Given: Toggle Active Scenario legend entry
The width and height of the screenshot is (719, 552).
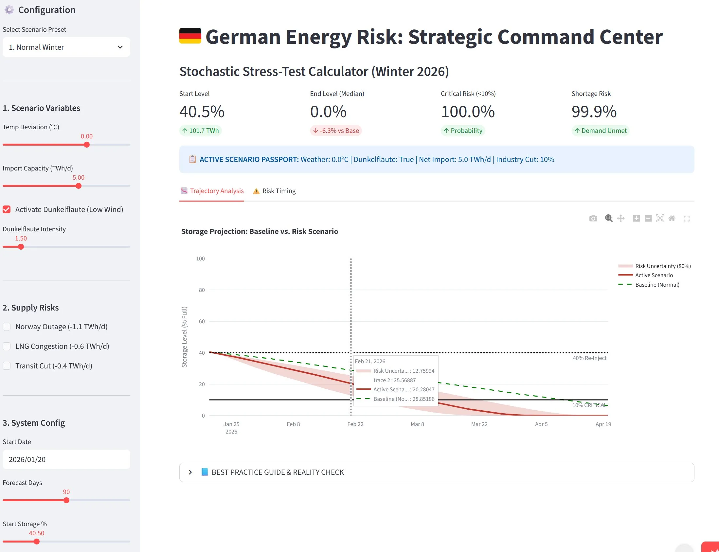Looking at the screenshot, I should 654,275.
